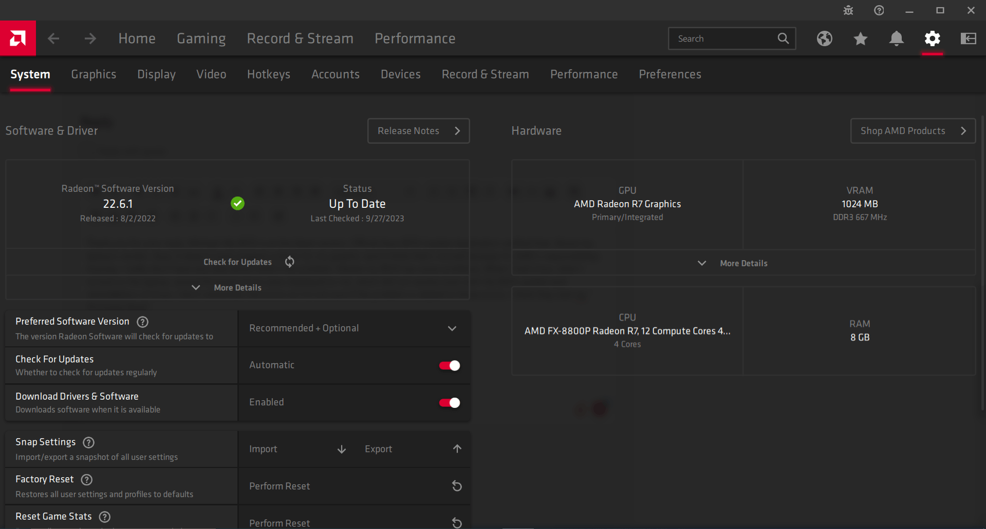Expand Software & Driver More Details
This screenshot has width=986, height=529.
point(237,288)
